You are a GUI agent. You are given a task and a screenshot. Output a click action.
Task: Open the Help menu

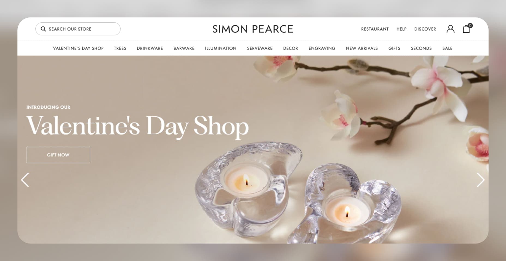[x=401, y=29]
